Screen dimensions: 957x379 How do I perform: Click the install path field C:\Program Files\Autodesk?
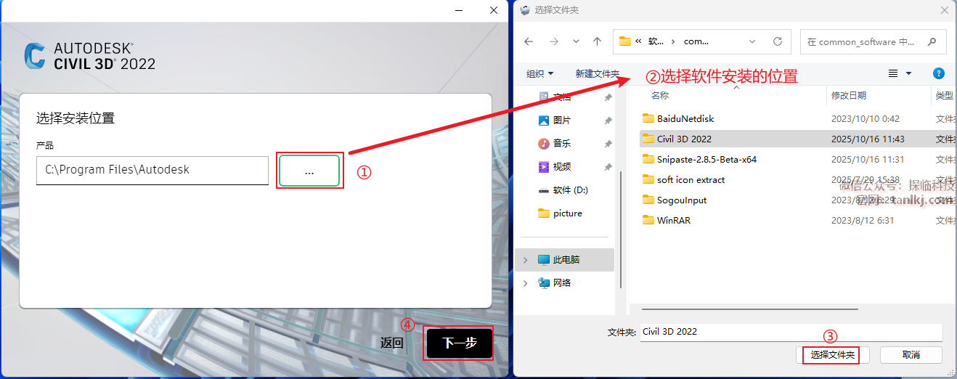coord(152,170)
